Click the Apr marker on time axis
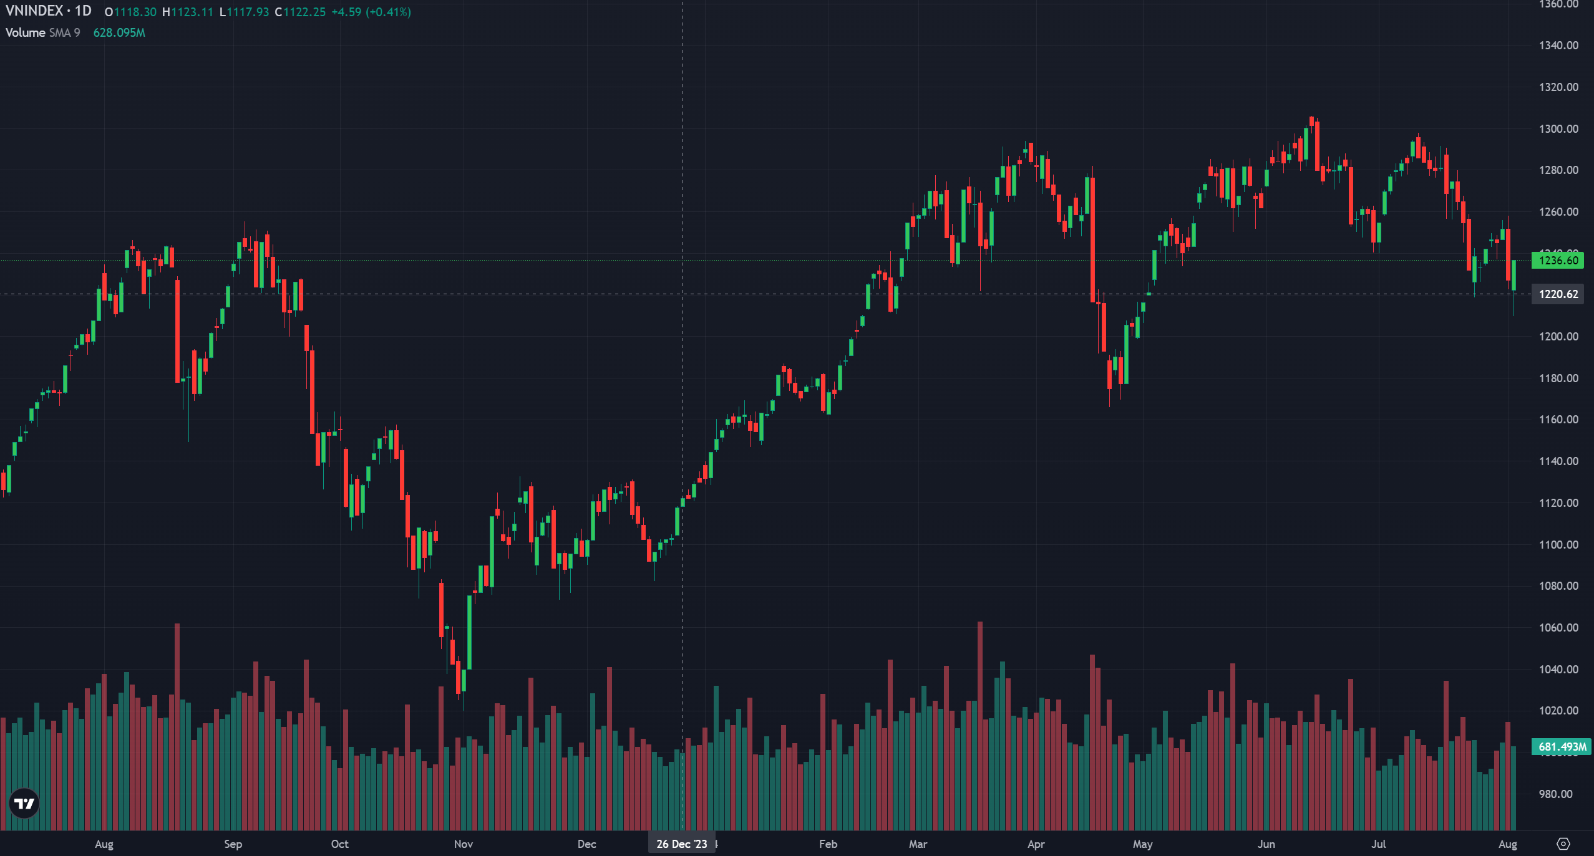The image size is (1594, 856). [1036, 844]
